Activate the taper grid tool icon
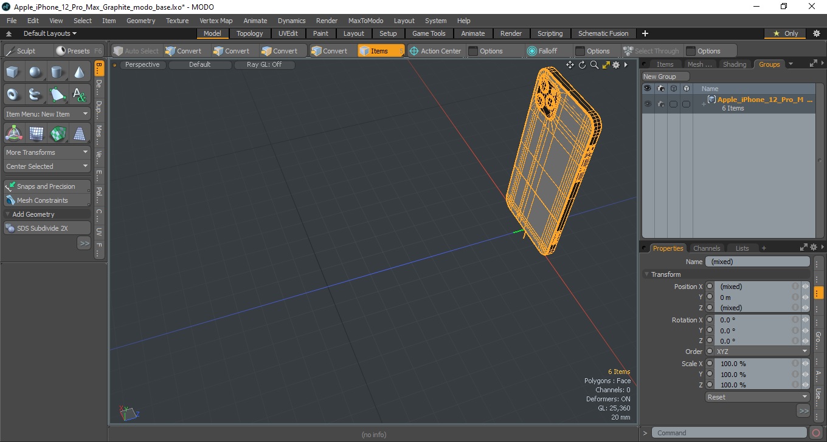The image size is (827, 442). (79, 133)
